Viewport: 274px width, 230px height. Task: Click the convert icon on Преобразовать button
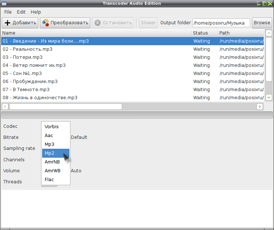point(45,23)
